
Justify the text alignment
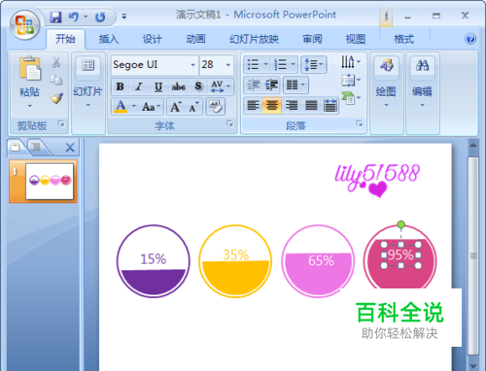pos(311,106)
